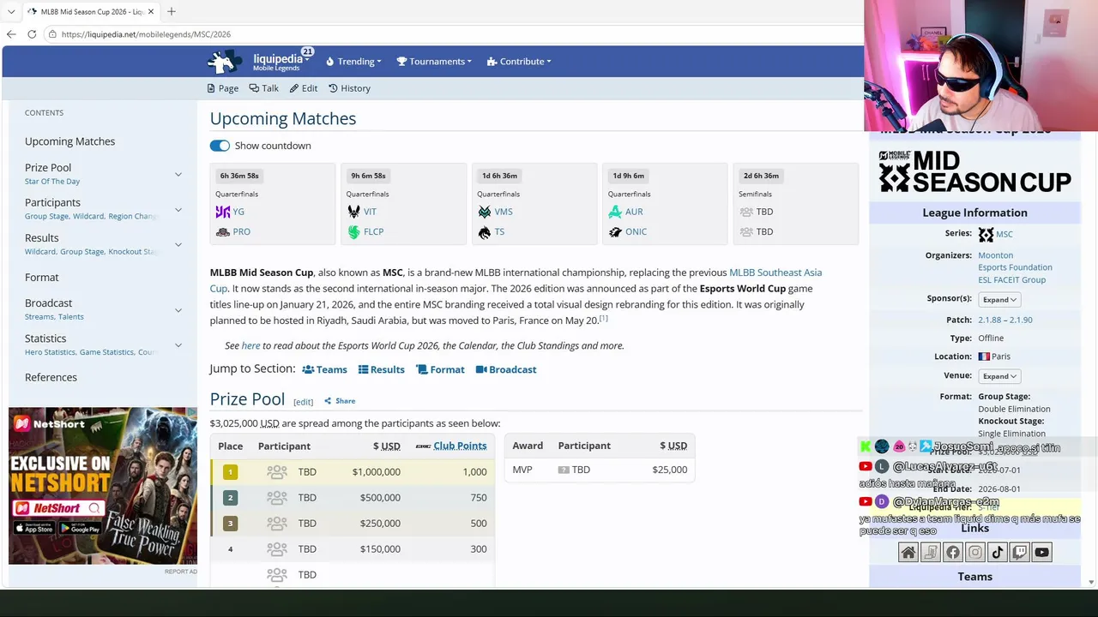Expand the Venue details
Image resolution: width=1098 pixels, height=617 pixels.
pyautogui.click(x=999, y=376)
